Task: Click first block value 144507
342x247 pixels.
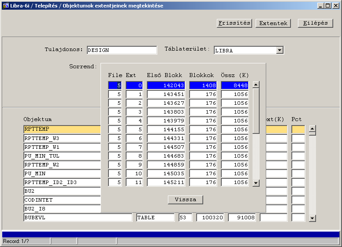Action: click(166, 147)
